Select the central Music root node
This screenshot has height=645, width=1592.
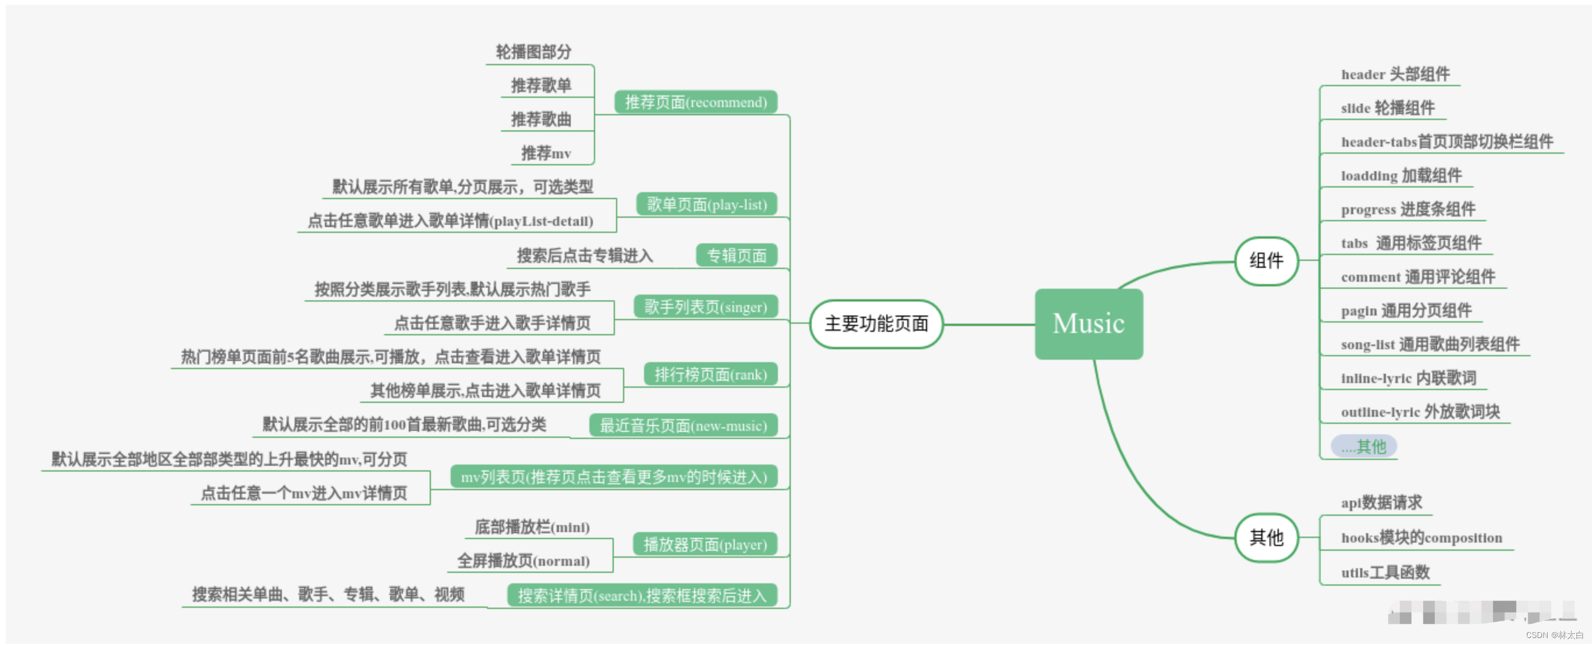point(1088,324)
